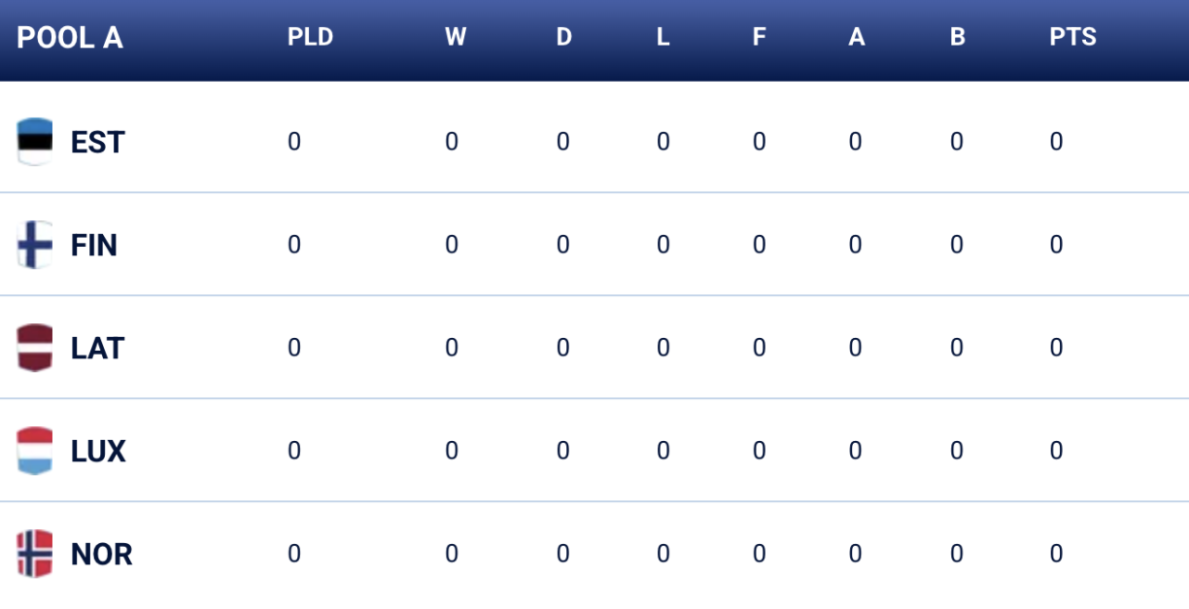The width and height of the screenshot is (1189, 609).
Task: Select the EST team name
Action: 97,143
